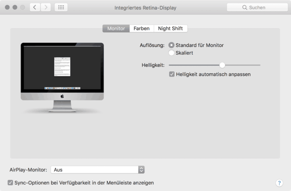Go back with the left chevron button

[35, 8]
